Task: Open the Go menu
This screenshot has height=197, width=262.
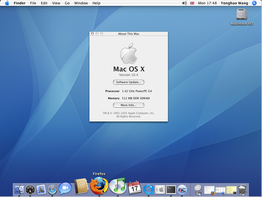Action: coord(67,3)
